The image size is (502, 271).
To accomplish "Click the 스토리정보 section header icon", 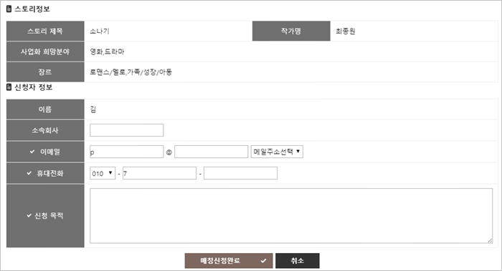I will coord(9,9).
